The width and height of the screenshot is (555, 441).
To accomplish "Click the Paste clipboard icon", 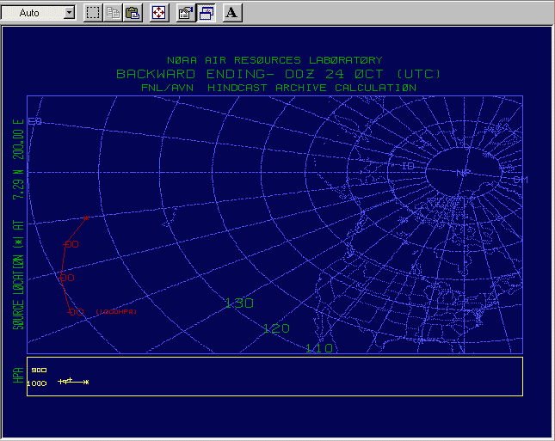I will coord(133,13).
